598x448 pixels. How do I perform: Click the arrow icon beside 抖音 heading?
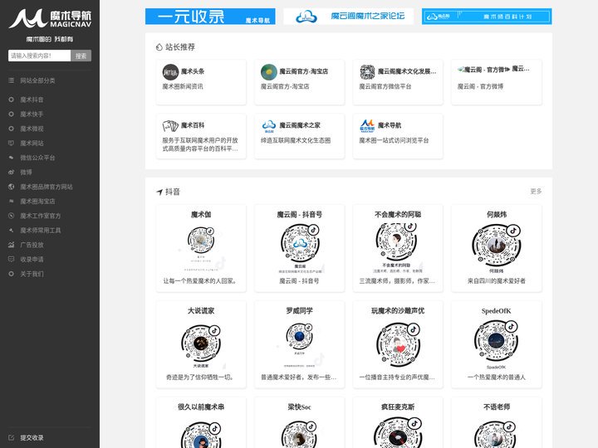(159, 192)
